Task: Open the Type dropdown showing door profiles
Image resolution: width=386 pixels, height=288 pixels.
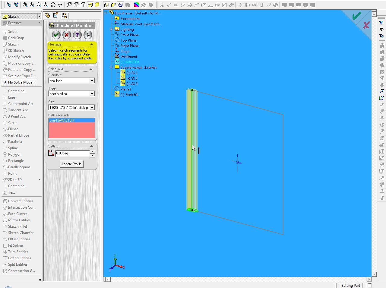Action: [x=92, y=94]
